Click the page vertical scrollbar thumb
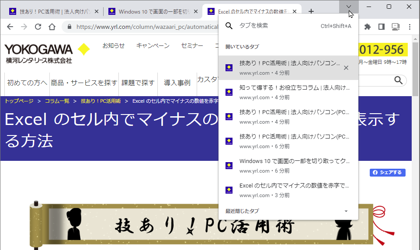 [416, 69]
